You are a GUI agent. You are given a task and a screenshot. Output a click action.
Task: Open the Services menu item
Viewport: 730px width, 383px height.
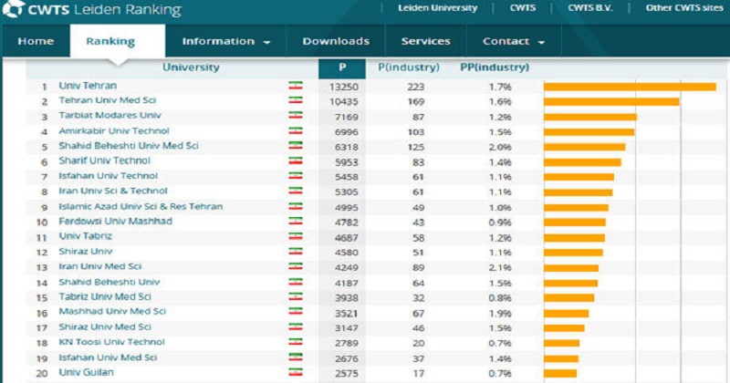tap(425, 41)
